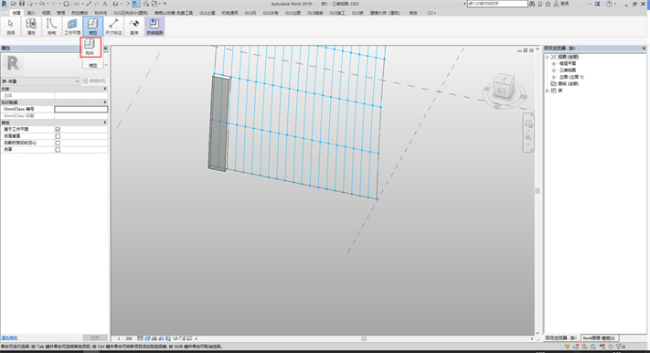Save project with the floppy disk icon
The image size is (650, 353).
coord(22,4)
